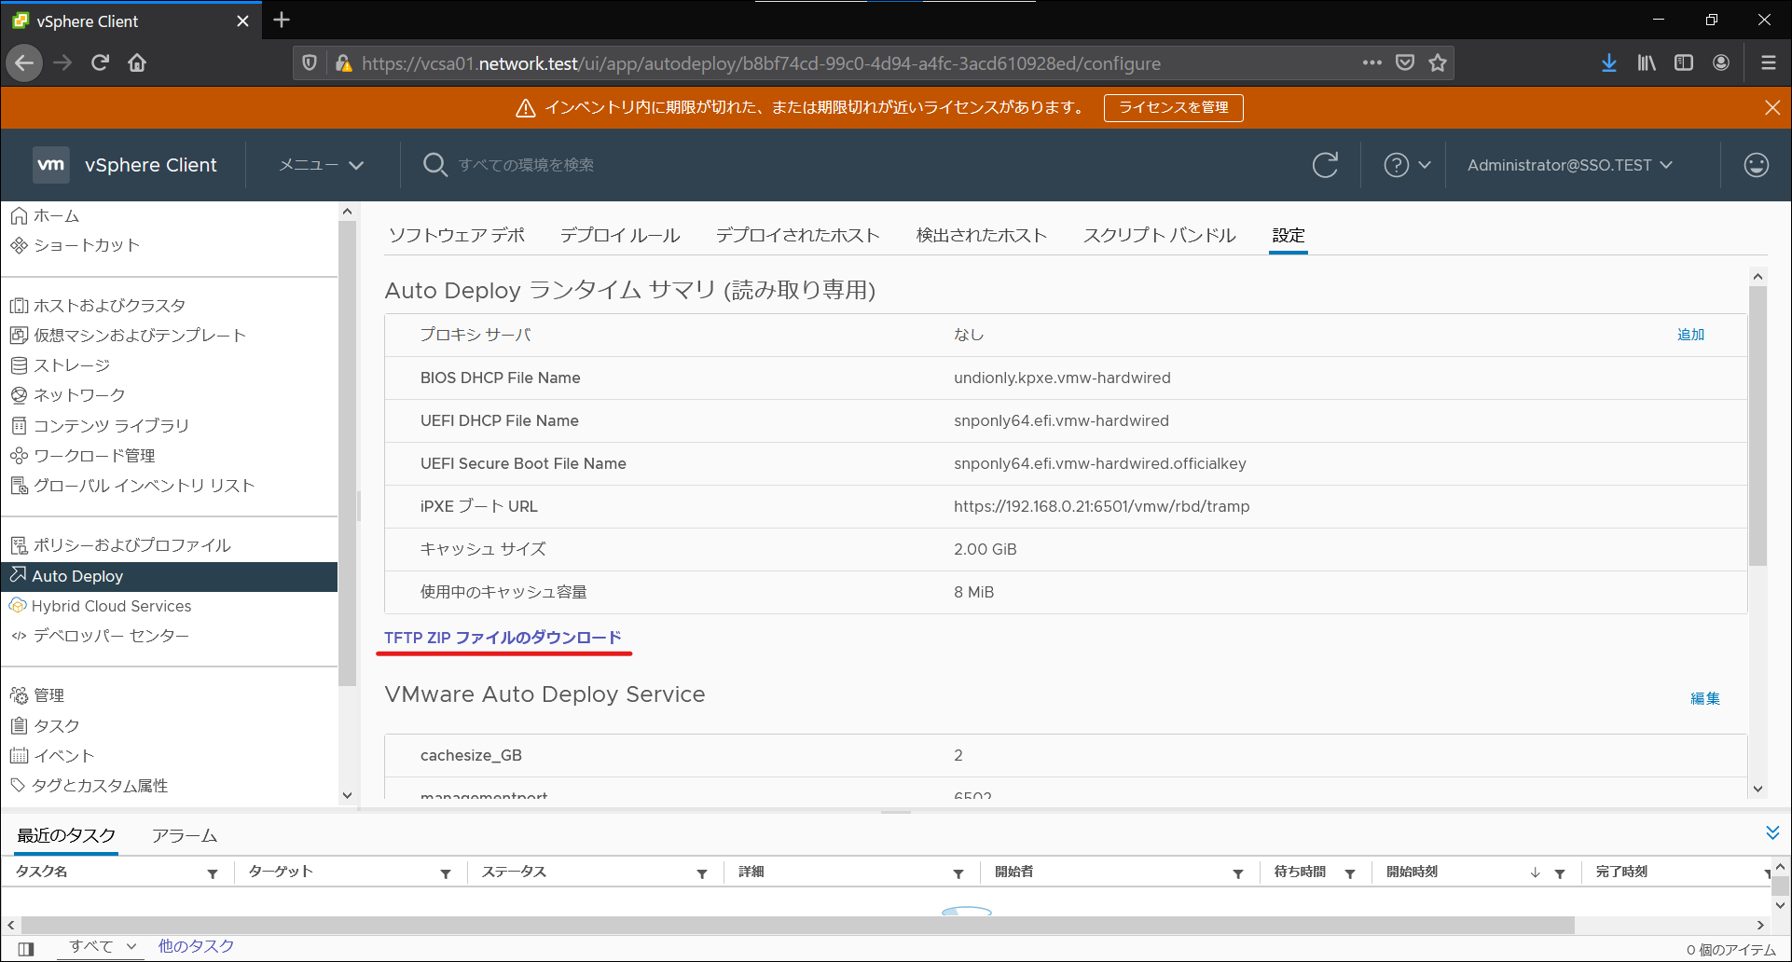Open ポリシーおよびプロファイル in sidebar
Image resolution: width=1792 pixels, height=962 pixels.
click(x=119, y=545)
